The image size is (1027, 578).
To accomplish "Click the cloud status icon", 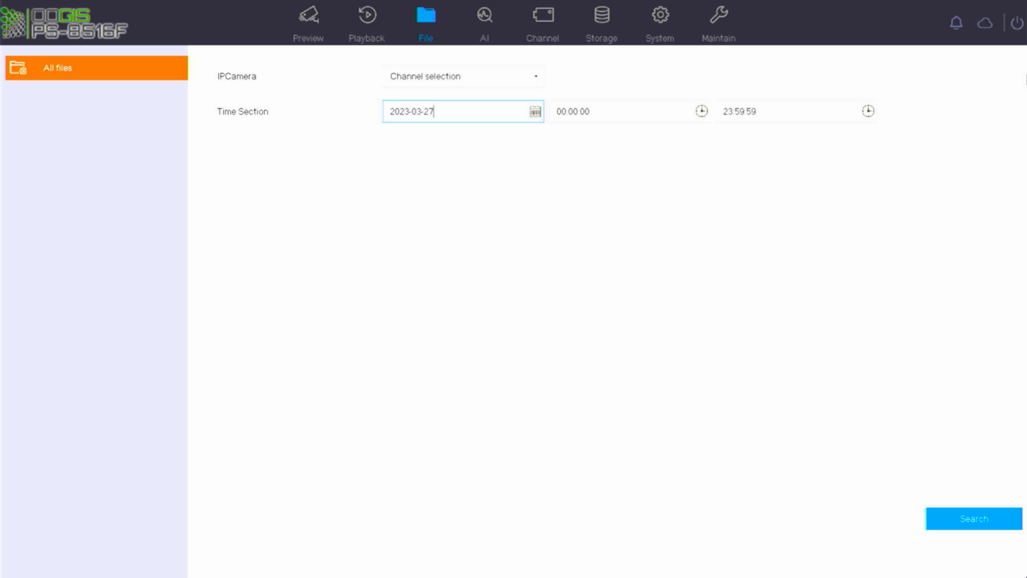I will pos(985,23).
